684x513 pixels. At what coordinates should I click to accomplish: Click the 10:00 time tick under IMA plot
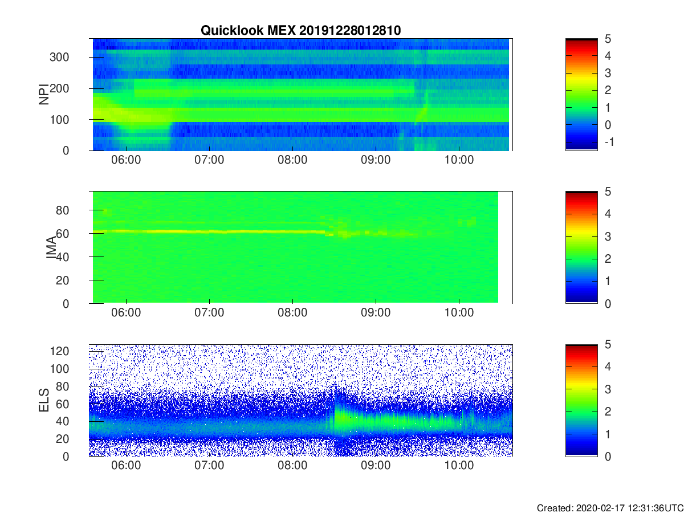pos(459,312)
